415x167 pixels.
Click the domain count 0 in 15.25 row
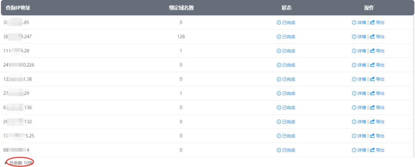pyautogui.click(x=181, y=136)
